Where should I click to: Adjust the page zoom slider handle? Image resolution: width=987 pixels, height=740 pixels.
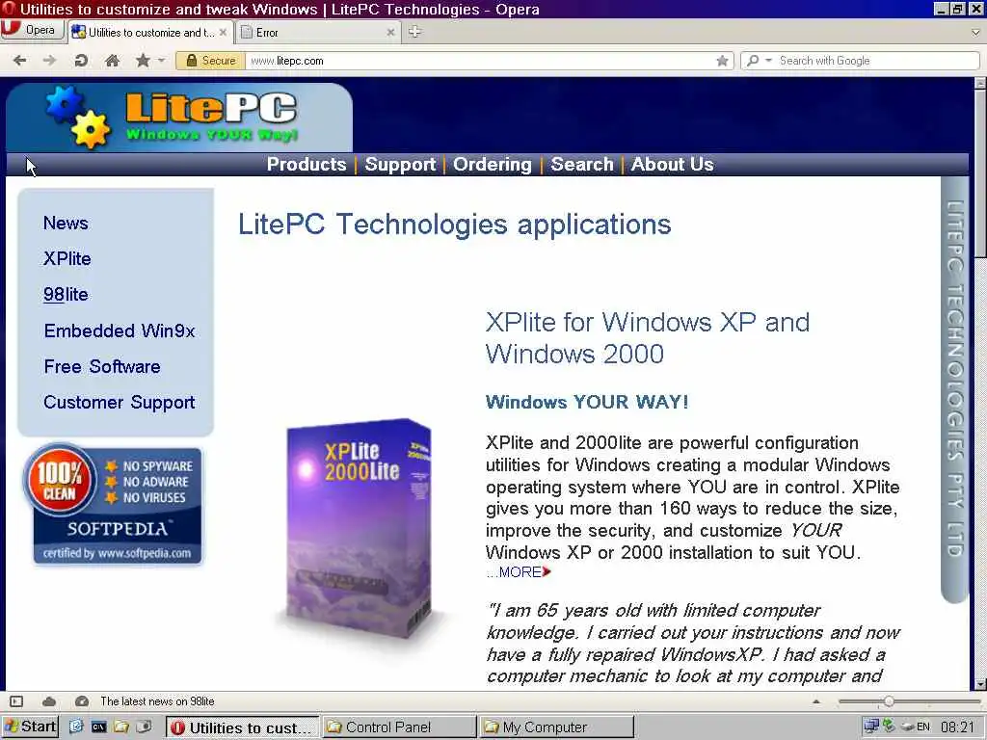(x=889, y=701)
